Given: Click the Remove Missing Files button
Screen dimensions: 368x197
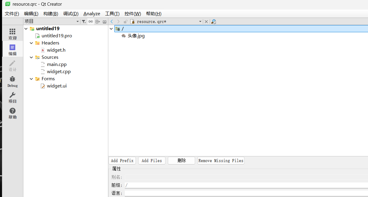Looking at the screenshot, I should click(x=221, y=161).
